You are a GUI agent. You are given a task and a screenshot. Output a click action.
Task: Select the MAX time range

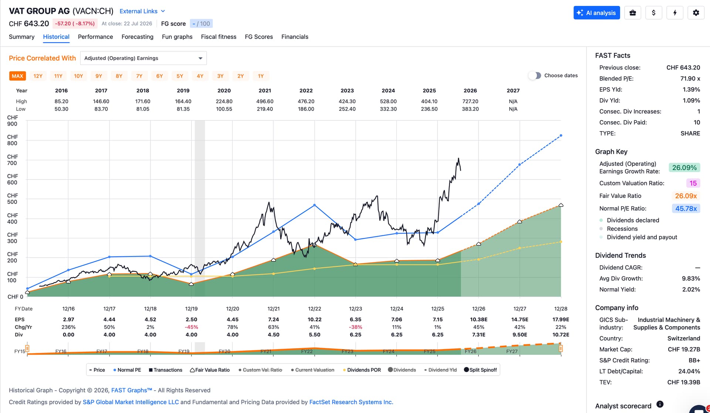point(17,76)
